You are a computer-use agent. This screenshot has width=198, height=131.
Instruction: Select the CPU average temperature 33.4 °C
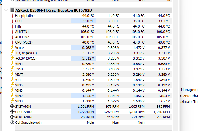pyautogui.click(x=164, y=21)
